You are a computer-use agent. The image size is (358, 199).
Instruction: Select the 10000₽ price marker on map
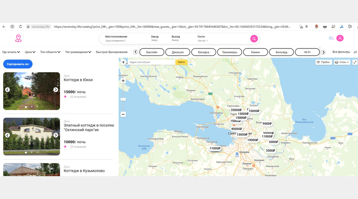[x=254, y=111]
